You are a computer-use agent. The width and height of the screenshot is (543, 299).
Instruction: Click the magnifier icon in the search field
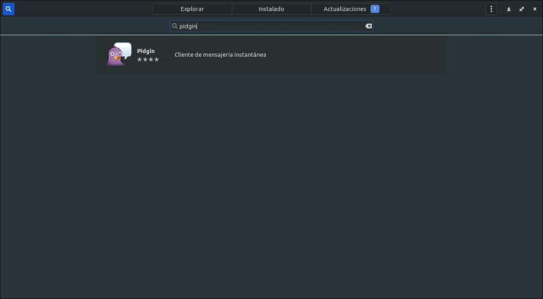pos(175,26)
